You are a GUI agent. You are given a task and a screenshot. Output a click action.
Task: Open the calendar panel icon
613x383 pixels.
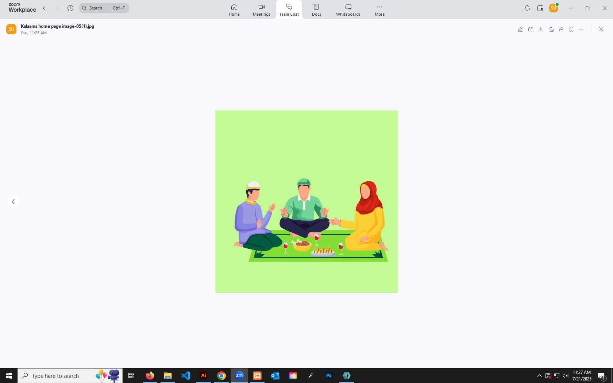coord(540,8)
